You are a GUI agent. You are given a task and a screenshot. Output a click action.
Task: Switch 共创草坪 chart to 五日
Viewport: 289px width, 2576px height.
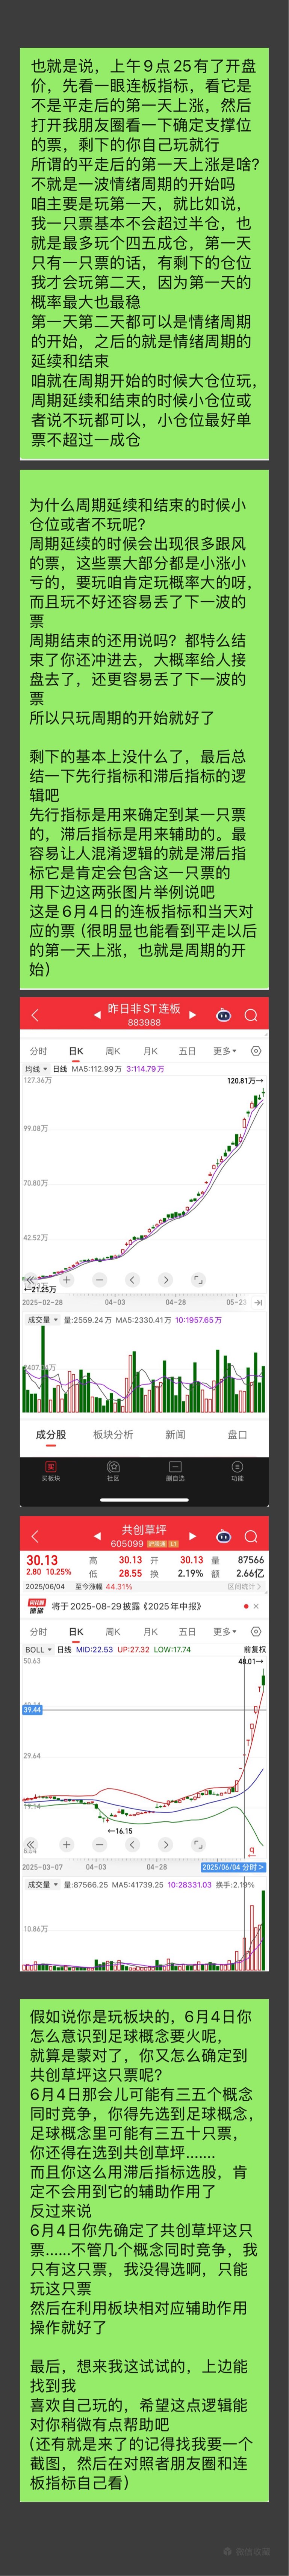(x=187, y=1631)
